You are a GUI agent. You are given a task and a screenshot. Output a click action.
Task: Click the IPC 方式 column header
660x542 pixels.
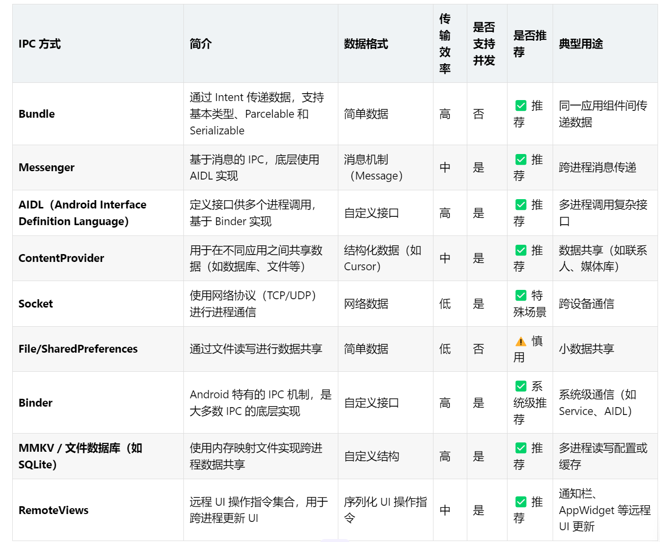[39, 44]
